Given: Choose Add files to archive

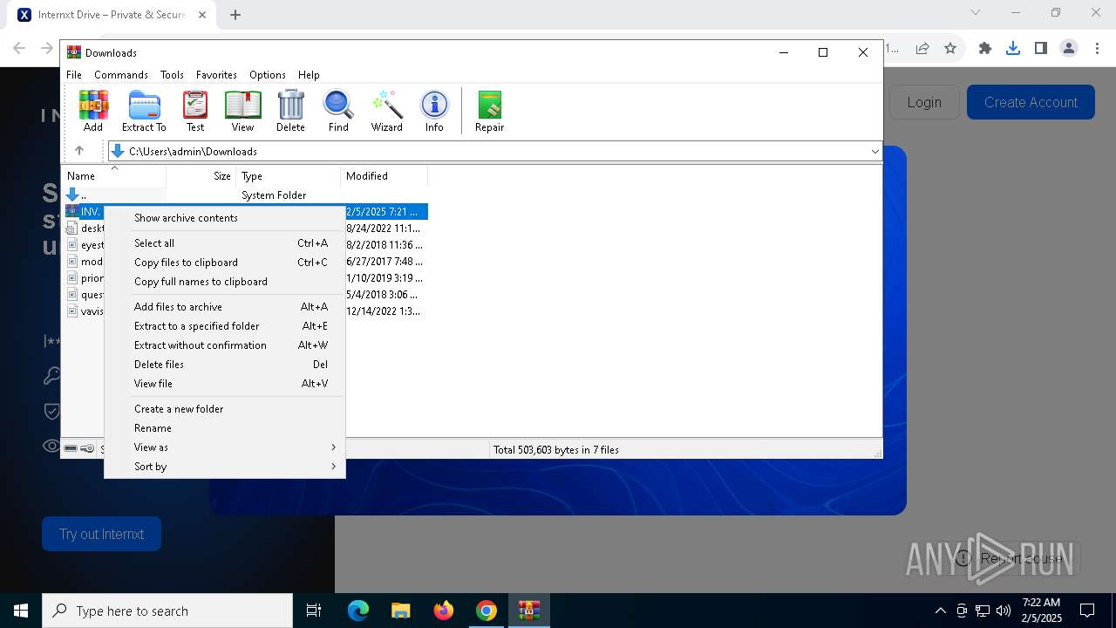Looking at the screenshot, I should pos(224,307).
